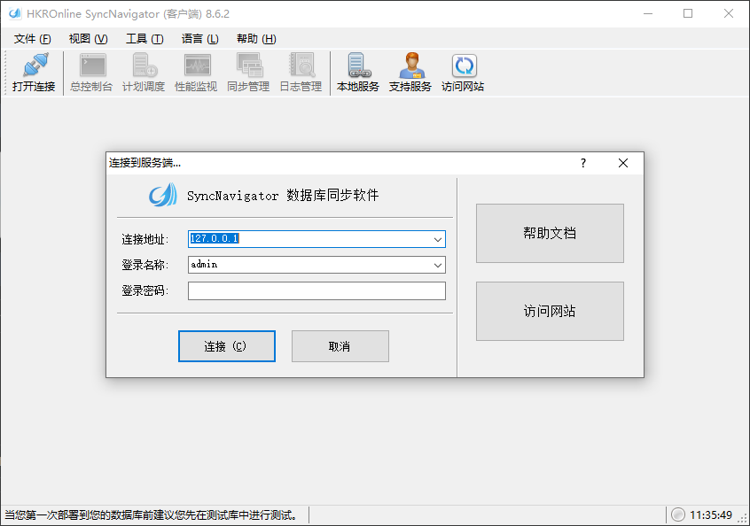Open the 帮助文档 button
This screenshot has height=526, width=750.
click(550, 233)
